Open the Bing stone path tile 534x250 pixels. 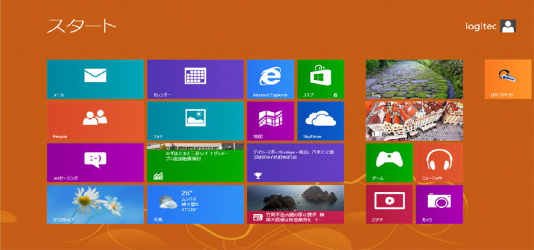(414, 79)
